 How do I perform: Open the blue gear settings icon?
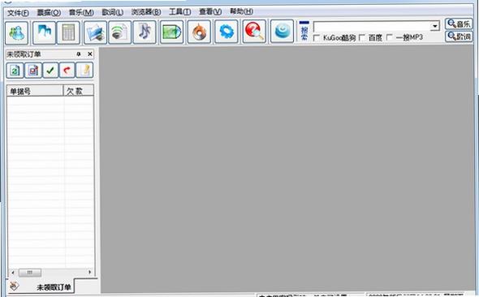tap(227, 32)
